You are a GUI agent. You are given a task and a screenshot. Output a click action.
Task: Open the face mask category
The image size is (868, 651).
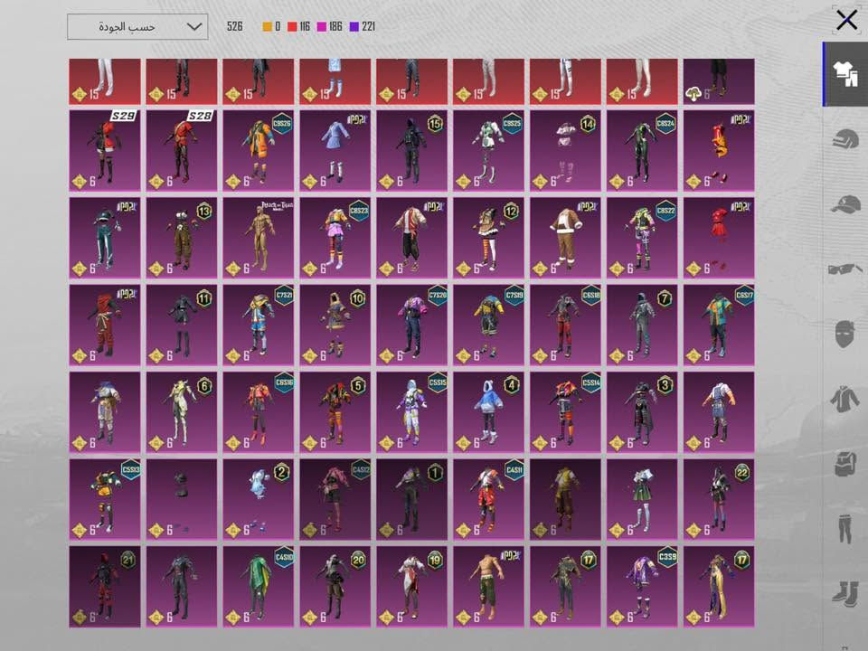[845, 334]
